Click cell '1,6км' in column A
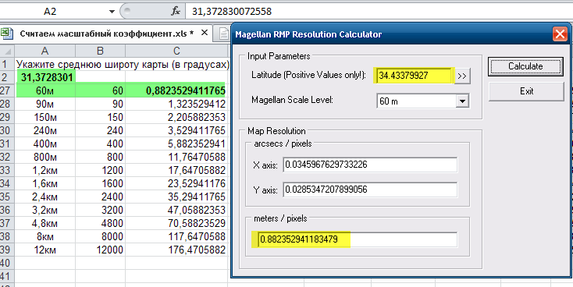The height and width of the screenshot is (287, 573). (45, 183)
